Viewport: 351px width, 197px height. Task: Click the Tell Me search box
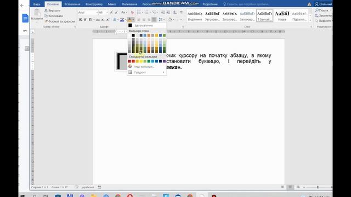[x=246, y=4]
